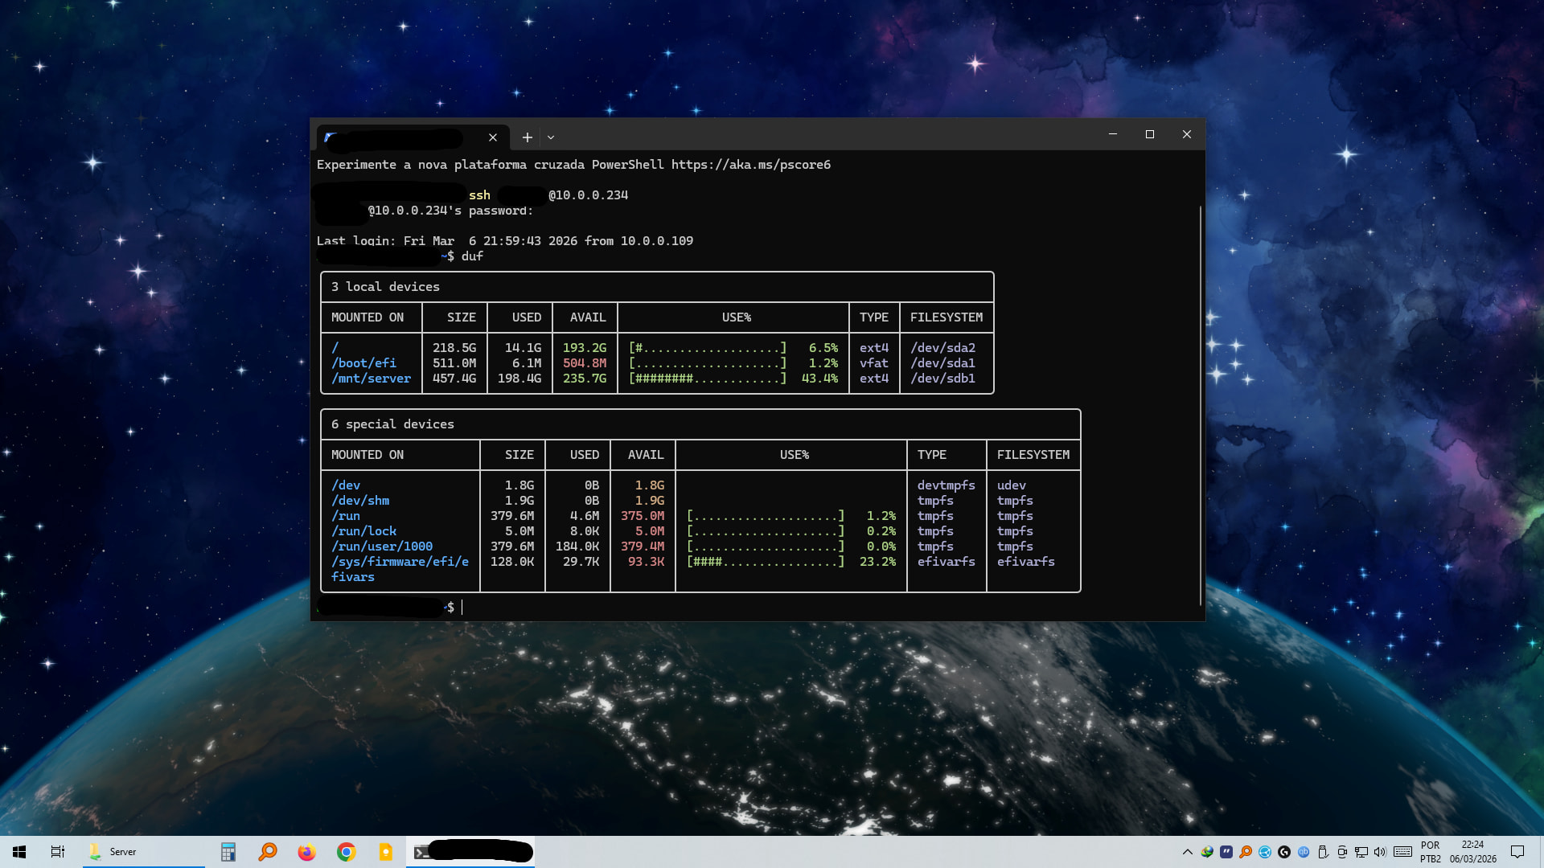Screen dimensions: 1544x868
Task: Open Firefox from the taskbar
Action: coord(306,852)
